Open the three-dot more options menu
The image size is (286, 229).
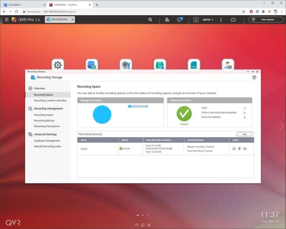221,20
